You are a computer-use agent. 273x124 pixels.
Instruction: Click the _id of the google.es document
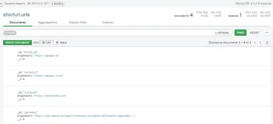coord(31,52)
